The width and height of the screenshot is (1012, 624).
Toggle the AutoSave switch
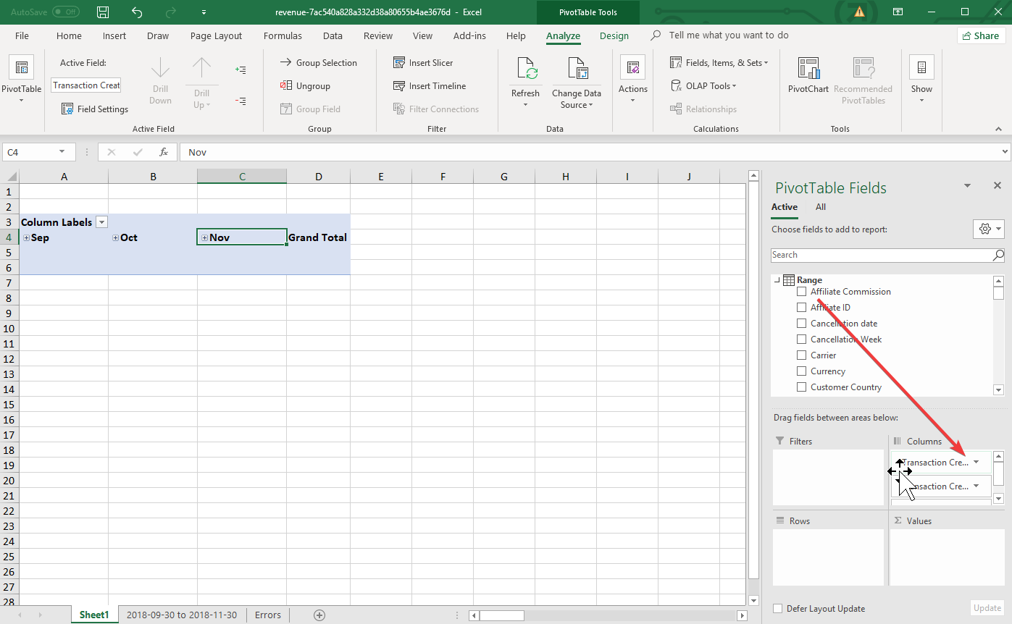[x=66, y=12]
